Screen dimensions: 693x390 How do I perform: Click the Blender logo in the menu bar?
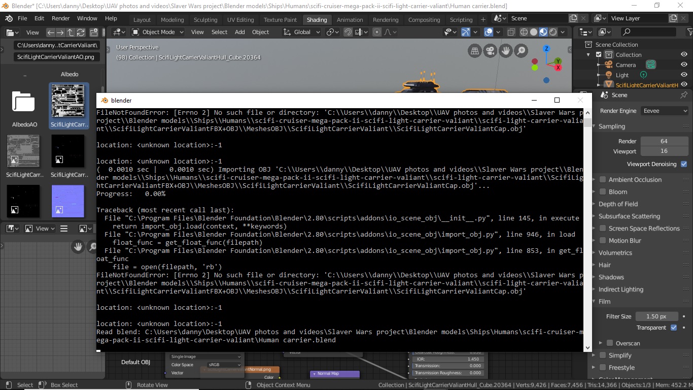[x=9, y=18]
